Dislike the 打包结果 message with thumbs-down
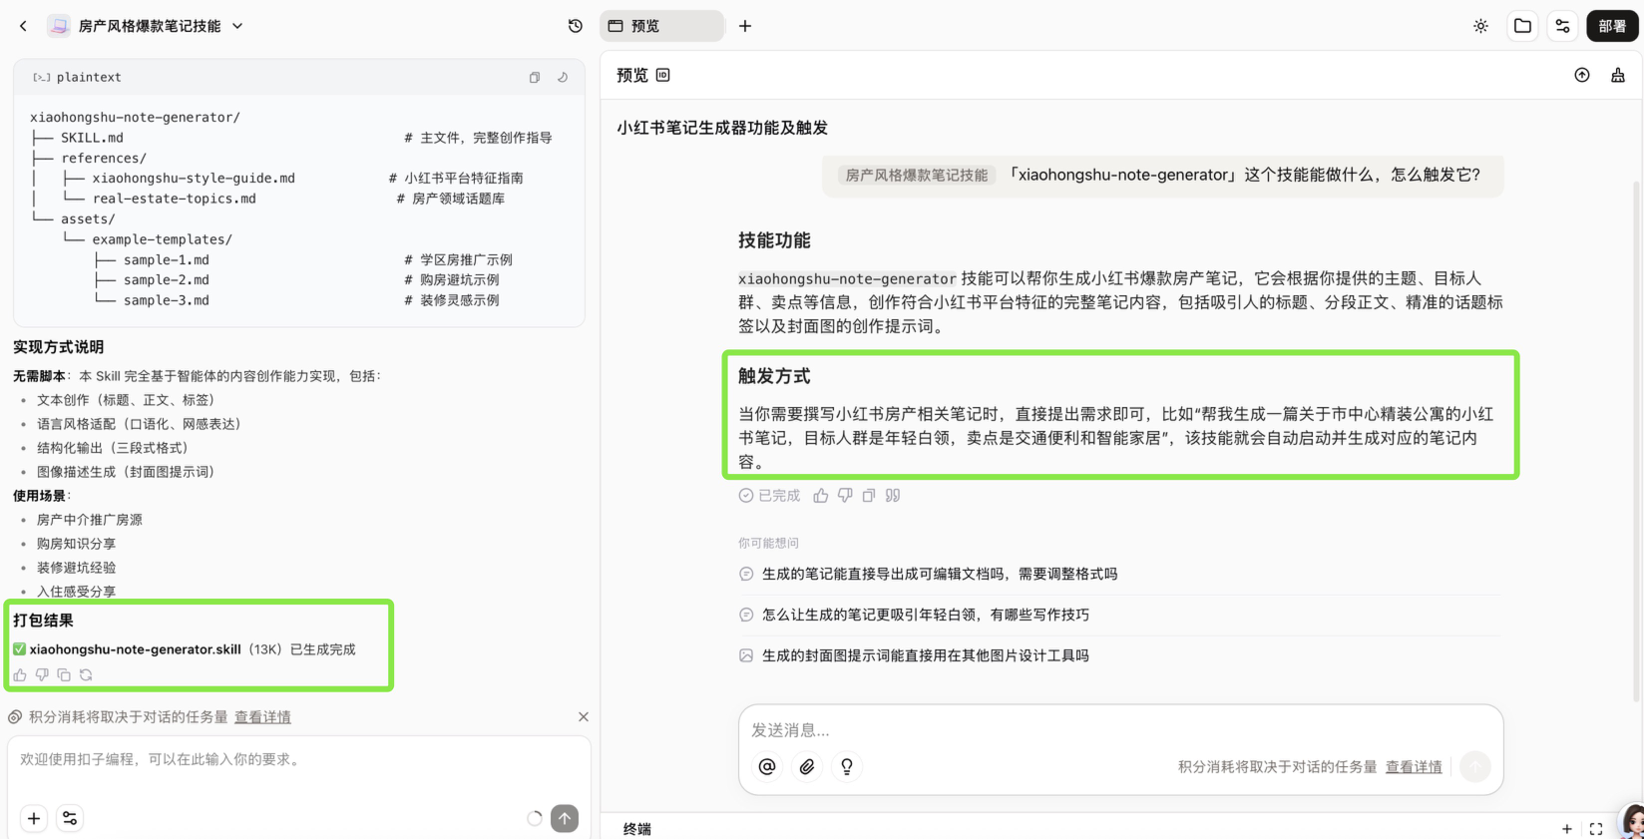This screenshot has height=839, width=1644. 42,675
